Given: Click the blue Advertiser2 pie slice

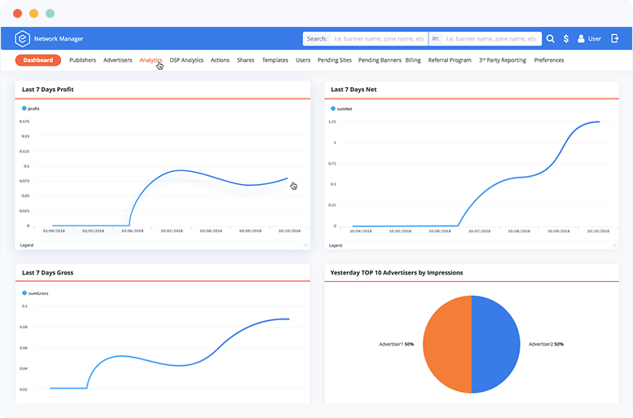Looking at the screenshot, I should point(497,345).
